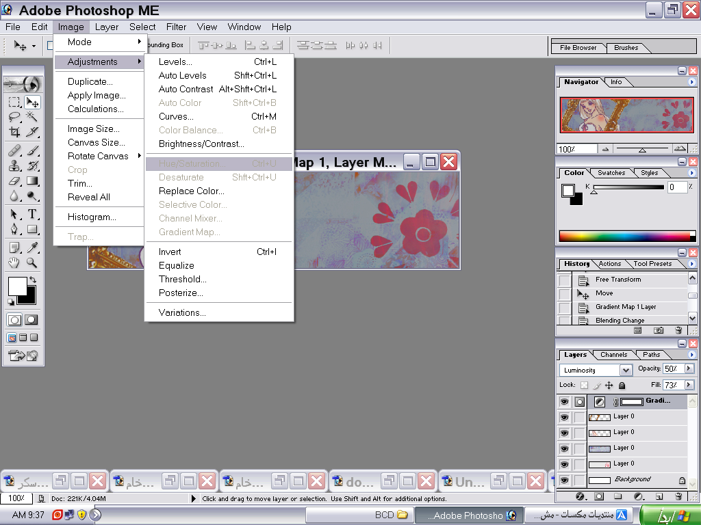Switch to the Channels tab
701x525 pixels.
coord(613,355)
